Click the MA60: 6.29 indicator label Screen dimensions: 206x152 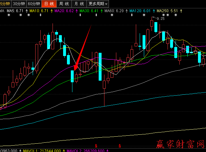(x=114, y=11)
